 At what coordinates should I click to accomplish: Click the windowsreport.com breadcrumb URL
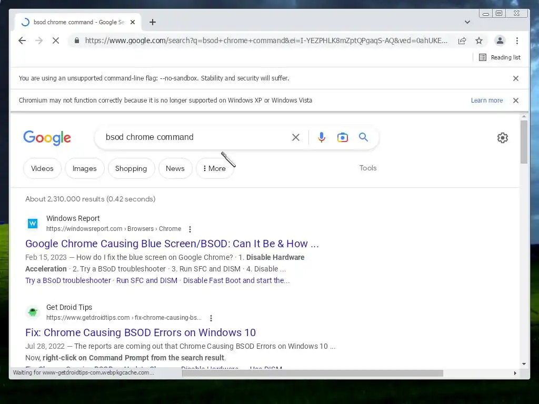(114, 229)
